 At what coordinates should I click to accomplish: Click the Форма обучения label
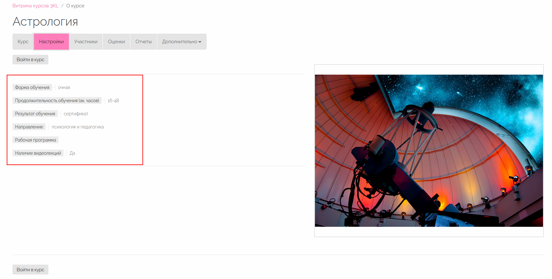click(x=32, y=87)
